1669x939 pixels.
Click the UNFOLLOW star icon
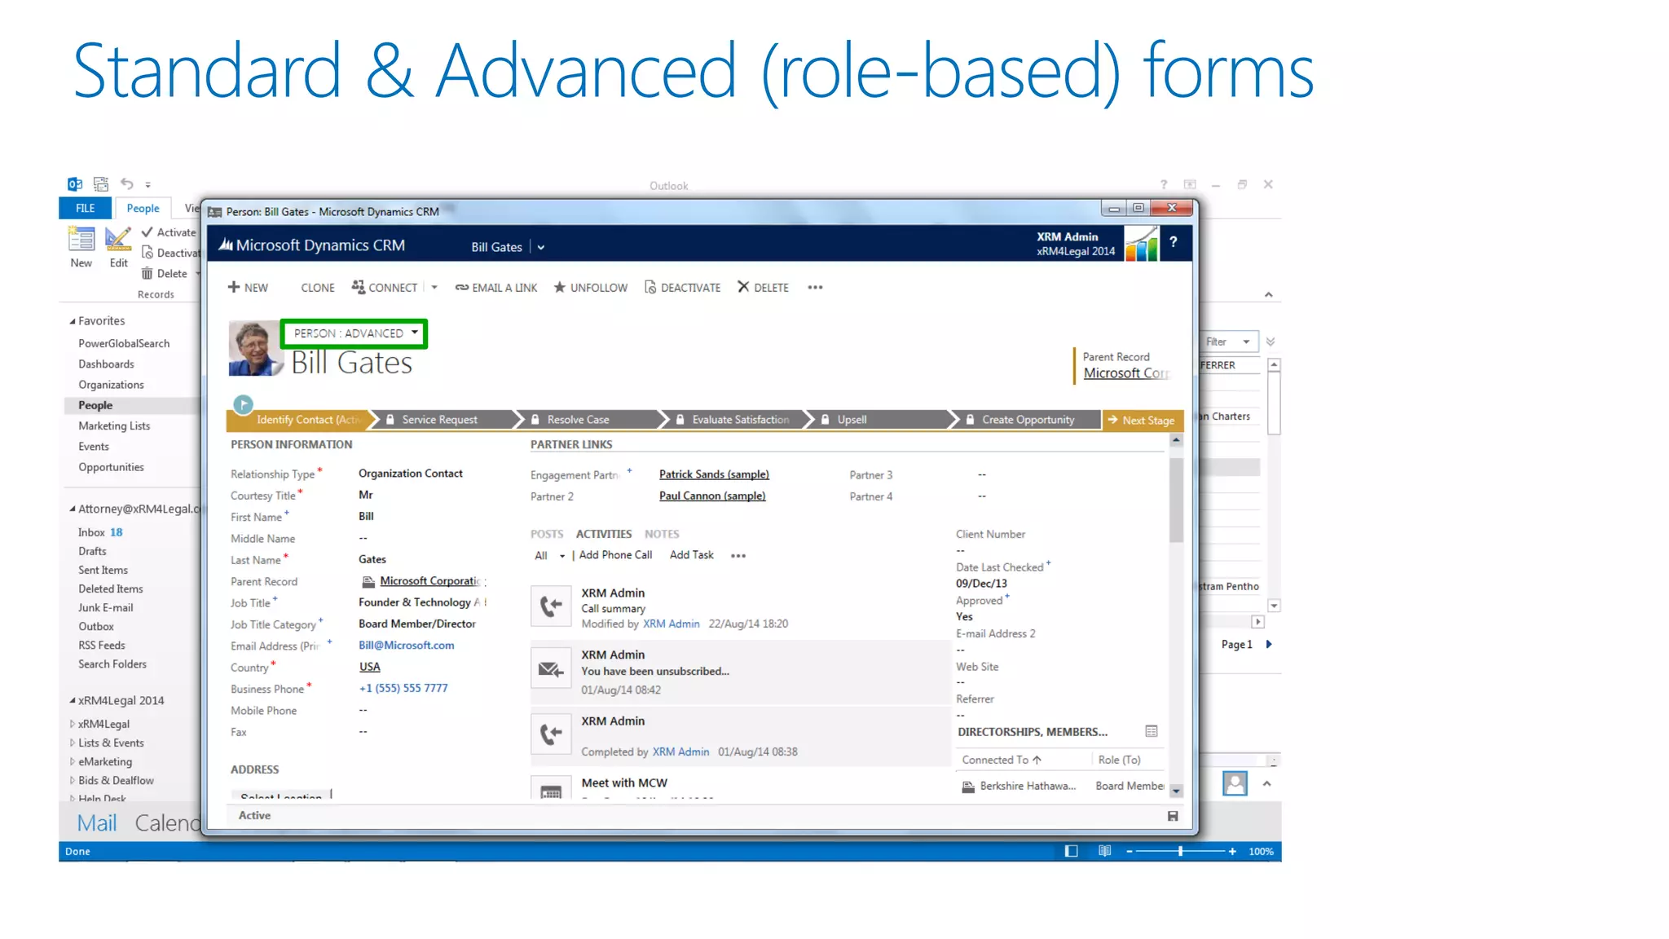[x=560, y=287]
